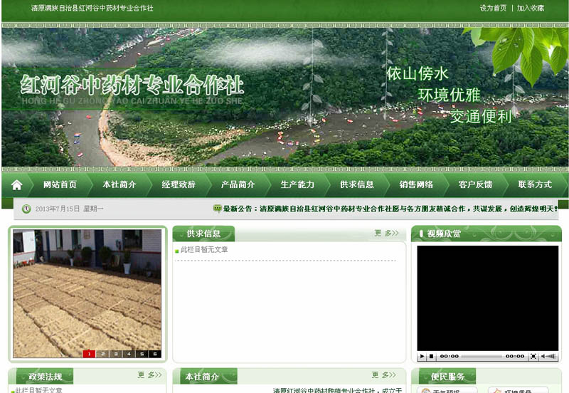Switch slideshow to image 2
Screen dimensions: 569x393
coord(102,354)
